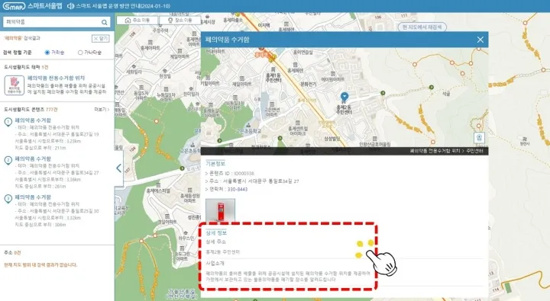Open third 폐의약품 수거함 result, 통일로25길 30

33,197
